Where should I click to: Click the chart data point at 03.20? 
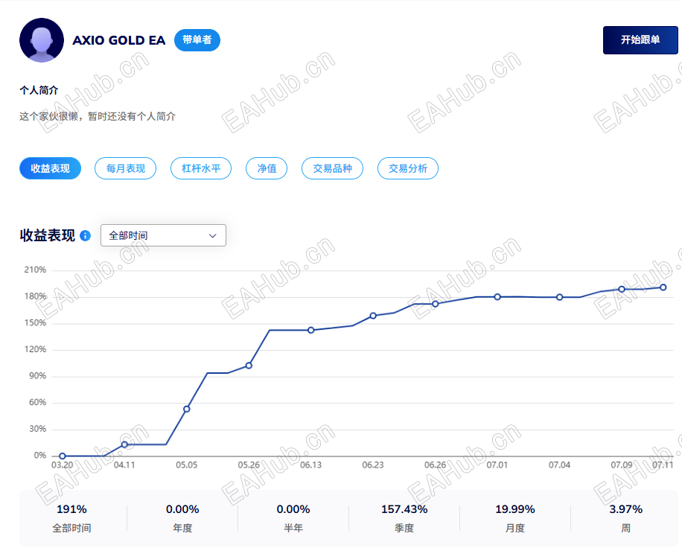(63, 456)
